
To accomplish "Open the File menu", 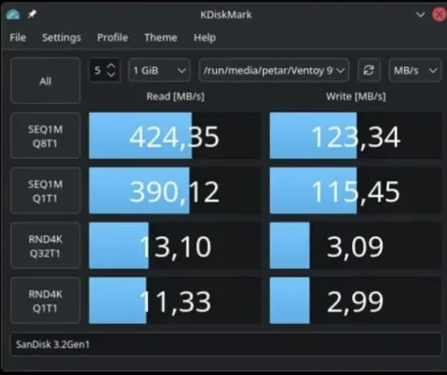I will click(x=18, y=37).
